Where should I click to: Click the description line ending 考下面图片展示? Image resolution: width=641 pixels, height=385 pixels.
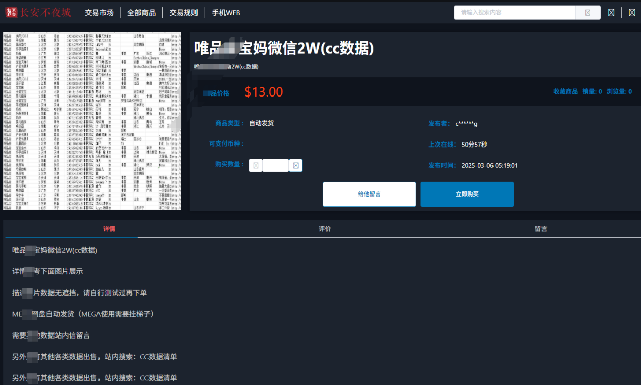(x=47, y=271)
